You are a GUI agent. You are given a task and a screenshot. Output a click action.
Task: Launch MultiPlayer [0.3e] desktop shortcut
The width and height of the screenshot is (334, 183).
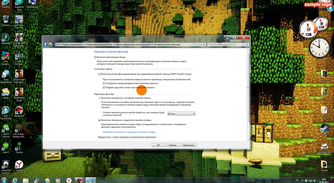pyautogui.click(x=19, y=95)
